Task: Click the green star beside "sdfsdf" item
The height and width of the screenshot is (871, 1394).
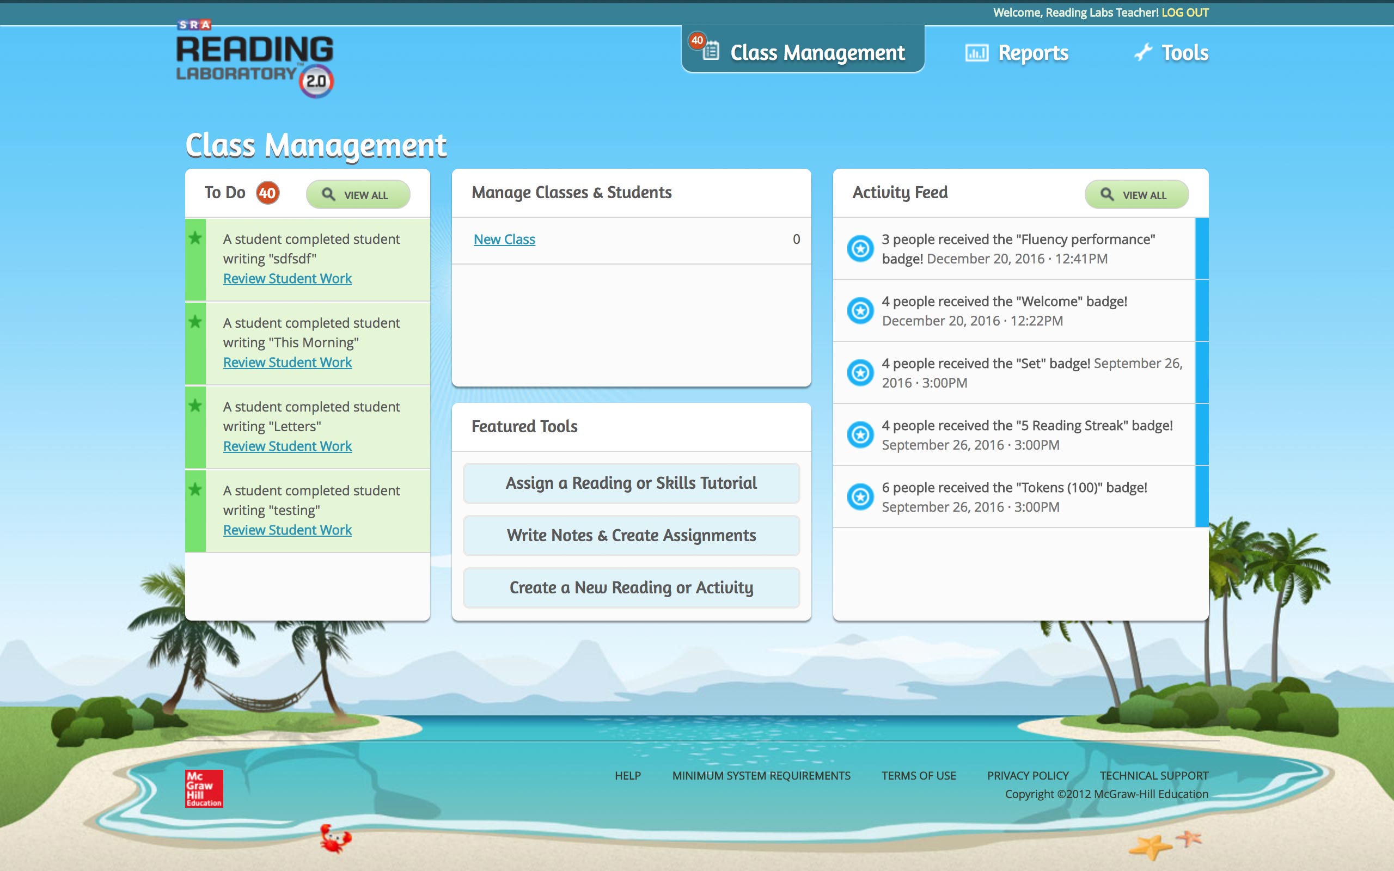Action: 195,238
